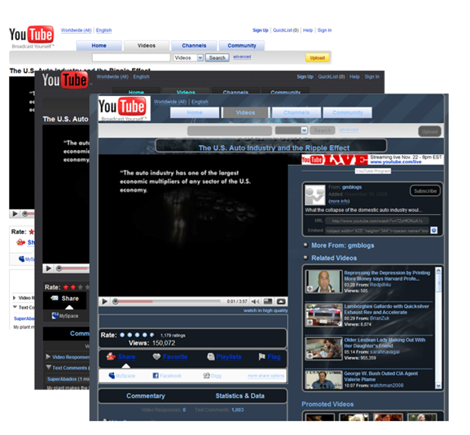
Task: Collapse Text Comments triangle in back white window
Action: tap(15, 307)
